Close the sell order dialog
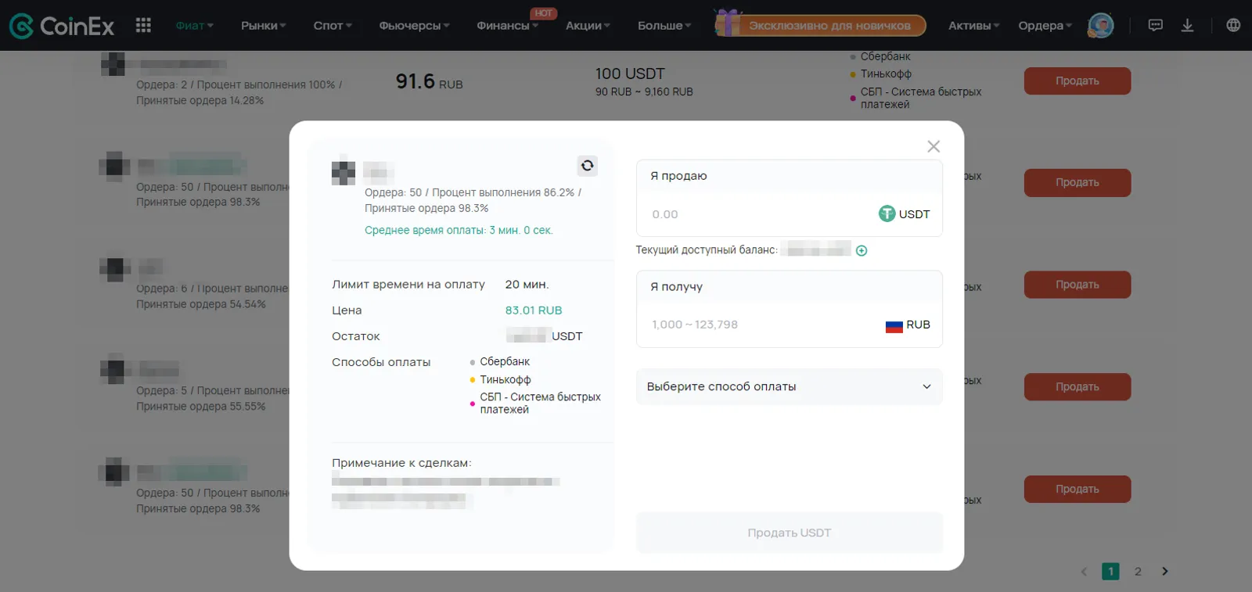The width and height of the screenshot is (1252, 592). pos(934,146)
